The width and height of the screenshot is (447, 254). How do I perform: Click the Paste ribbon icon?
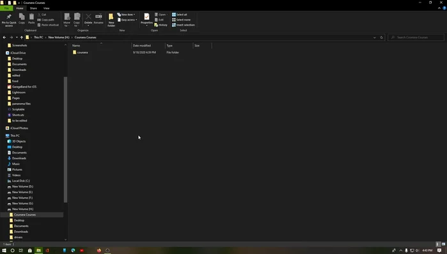pyautogui.click(x=31, y=19)
